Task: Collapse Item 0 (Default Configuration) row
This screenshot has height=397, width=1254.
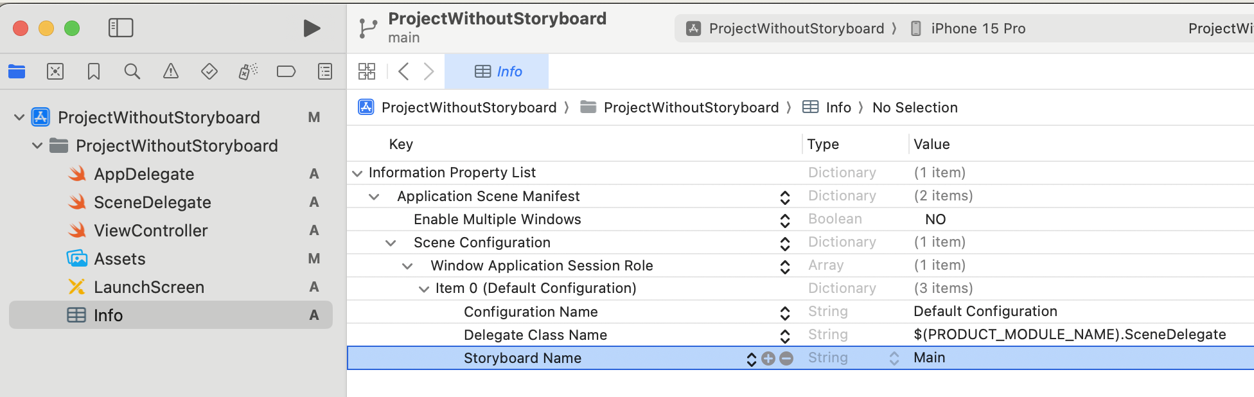Action: coord(424,289)
